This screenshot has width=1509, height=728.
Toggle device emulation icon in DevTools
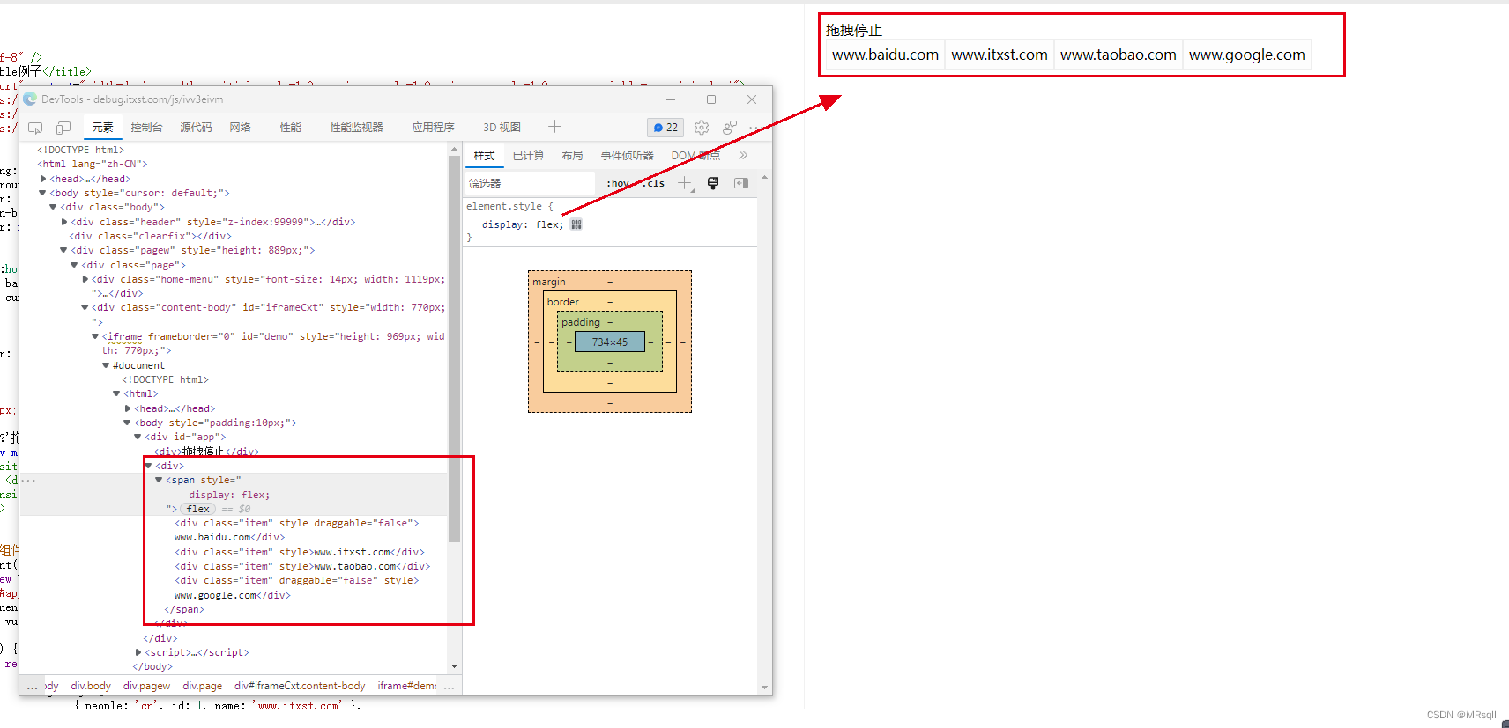pyautogui.click(x=63, y=128)
